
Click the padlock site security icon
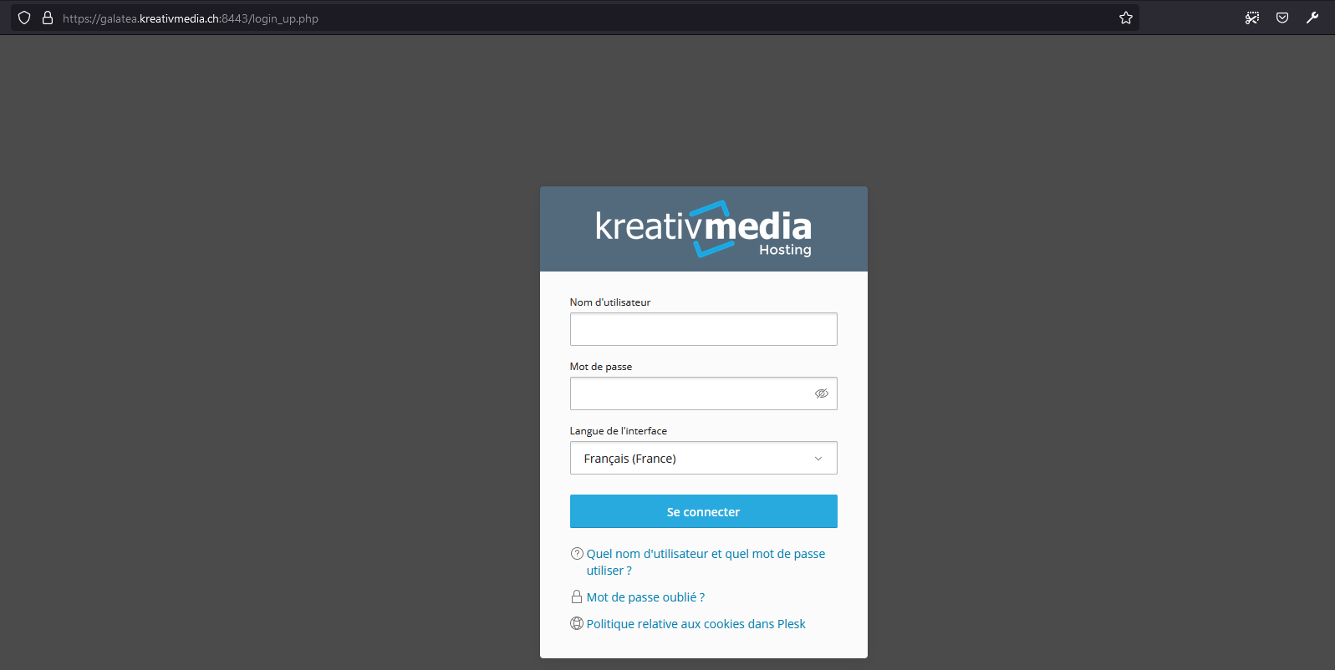48,18
